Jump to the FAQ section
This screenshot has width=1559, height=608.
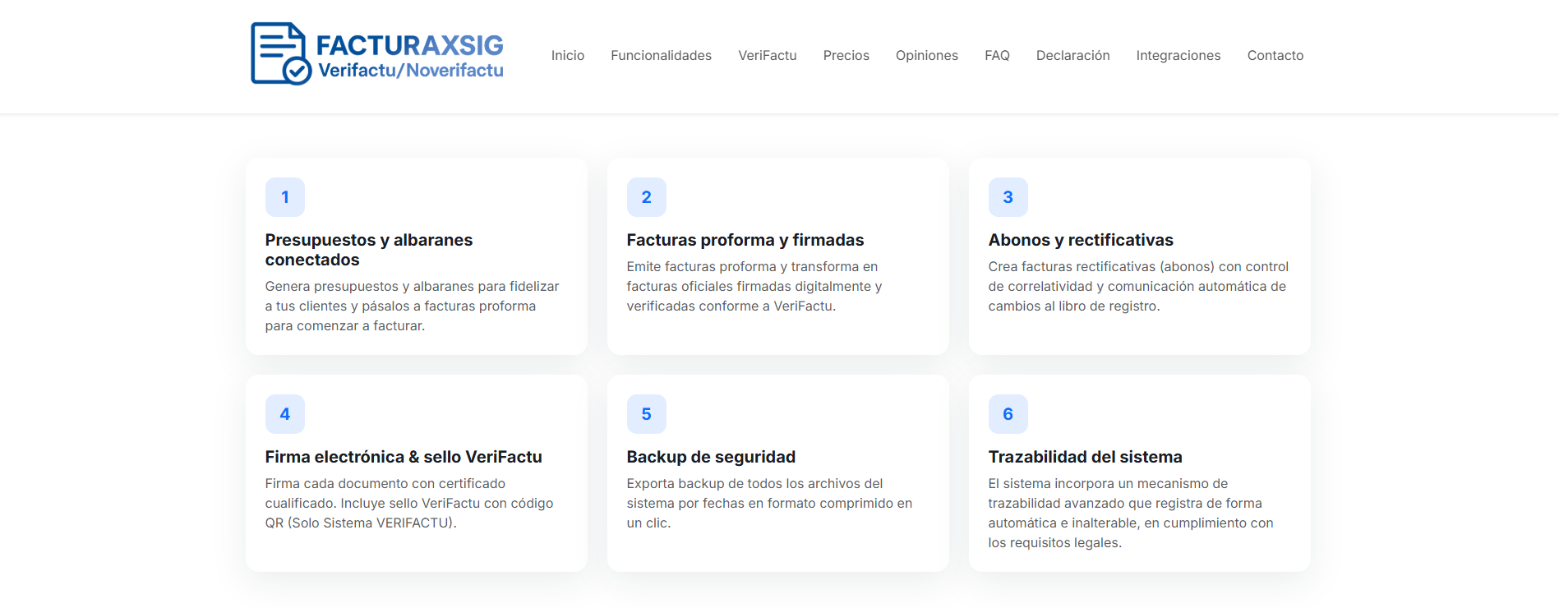(x=997, y=56)
